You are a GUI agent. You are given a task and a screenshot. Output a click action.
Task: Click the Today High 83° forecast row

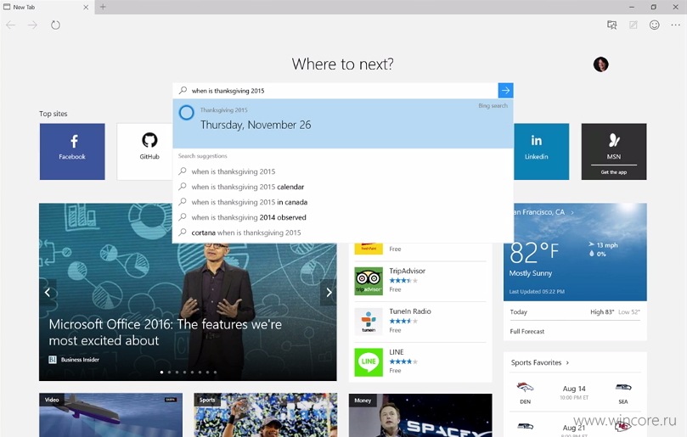[575, 312]
